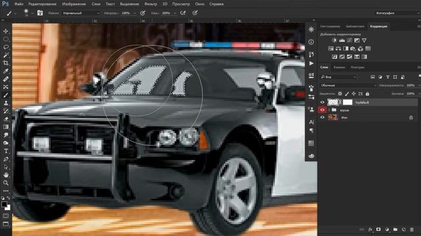Open the brush blend mode dropdown
The height and width of the screenshot is (236, 421).
[81, 13]
